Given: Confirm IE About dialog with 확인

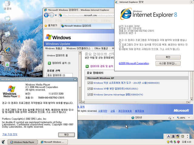Looking at the screenshot, I should [168, 57].
